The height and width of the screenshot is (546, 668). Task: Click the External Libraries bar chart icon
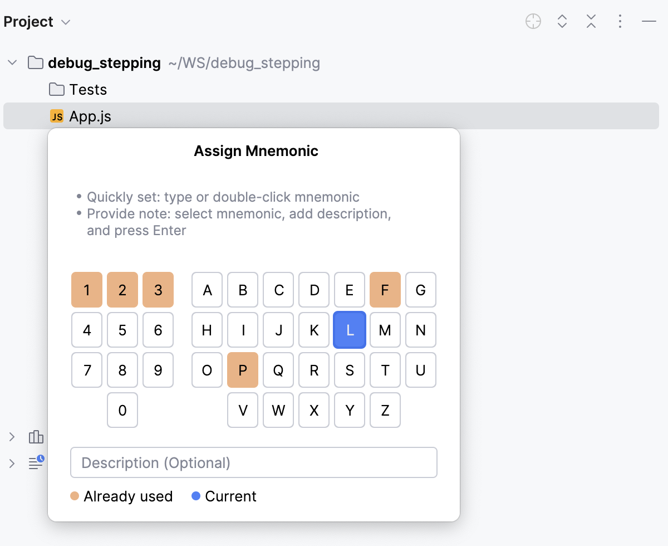click(36, 437)
